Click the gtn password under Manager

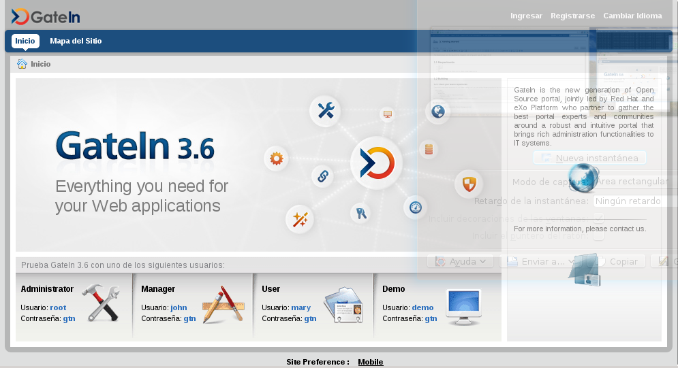pos(190,319)
